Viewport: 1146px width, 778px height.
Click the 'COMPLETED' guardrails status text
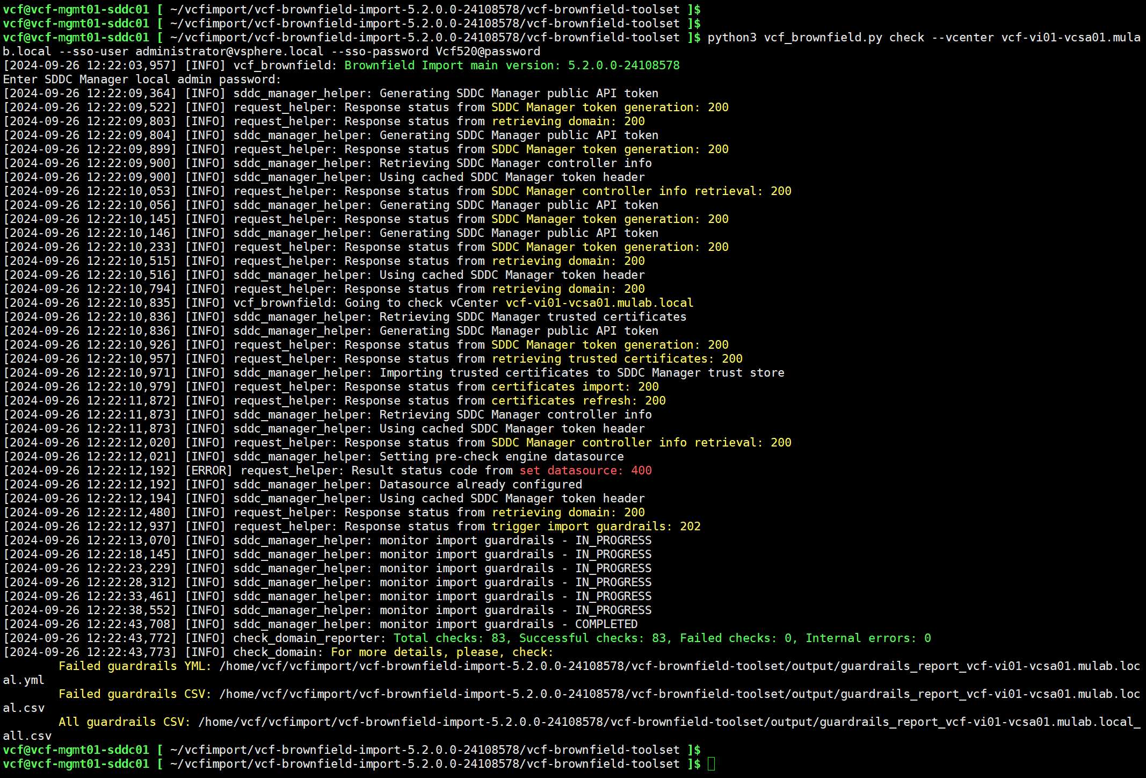(606, 624)
